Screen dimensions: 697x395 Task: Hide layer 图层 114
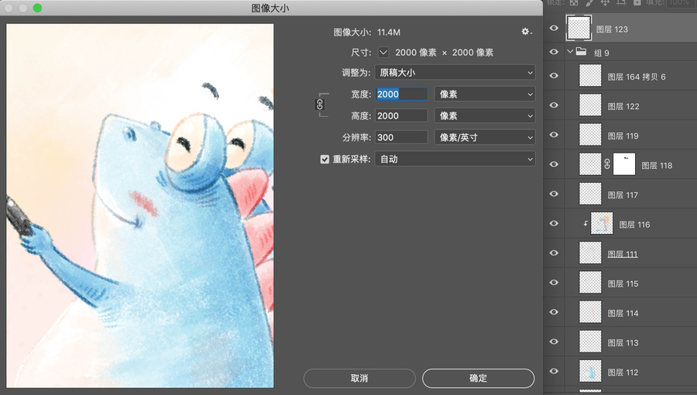coord(554,312)
